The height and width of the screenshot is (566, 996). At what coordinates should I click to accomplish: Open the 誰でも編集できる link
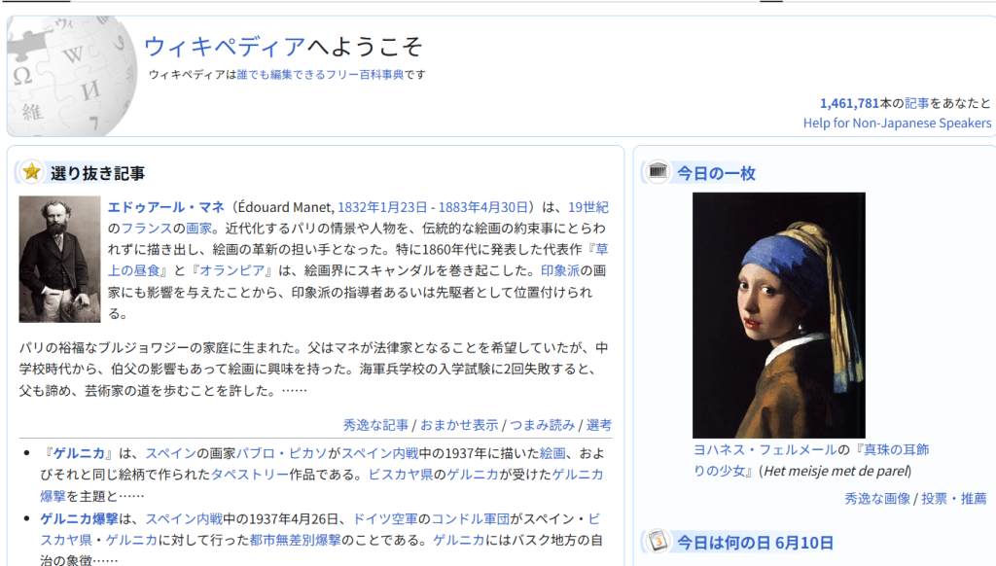pyautogui.click(x=281, y=74)
